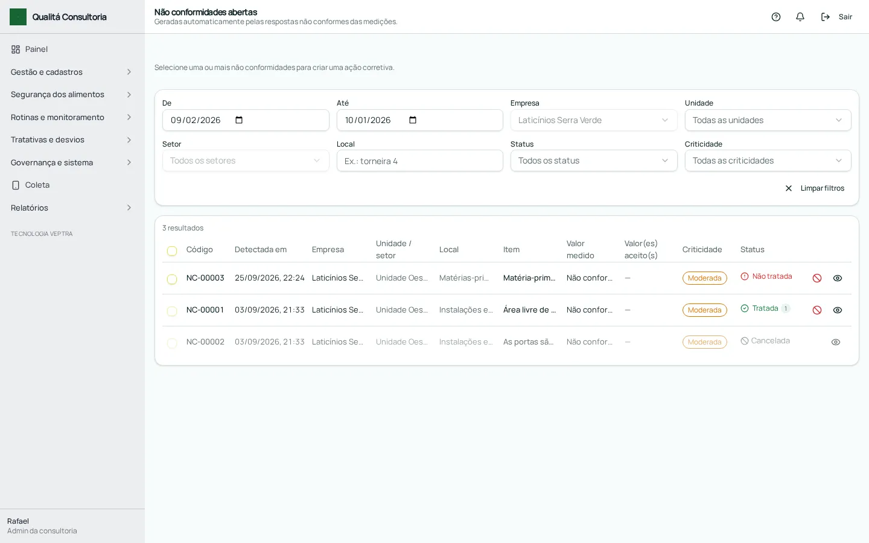
Task: Click Limpar filtros button
Action: coord(815,188)
